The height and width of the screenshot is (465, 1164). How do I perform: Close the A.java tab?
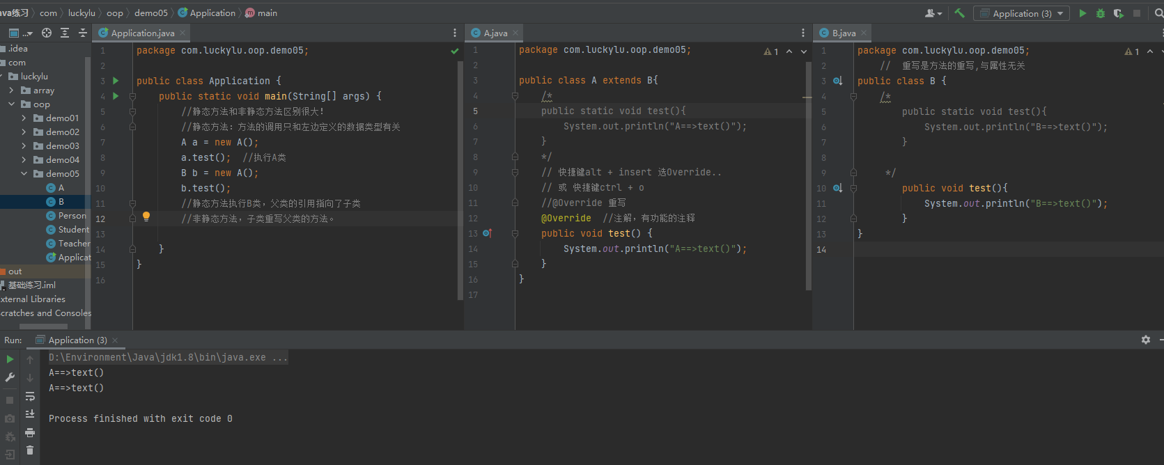(515, 33)
